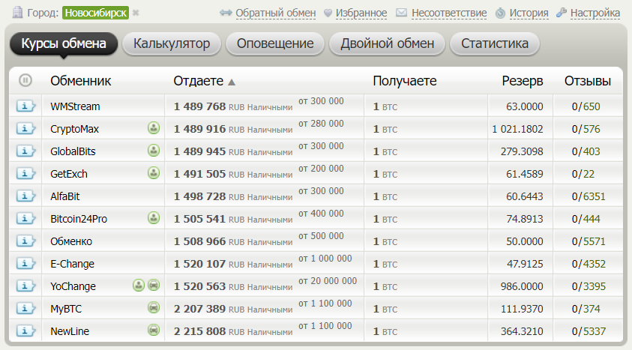Open the Обратный обмен link

[276, 13]
